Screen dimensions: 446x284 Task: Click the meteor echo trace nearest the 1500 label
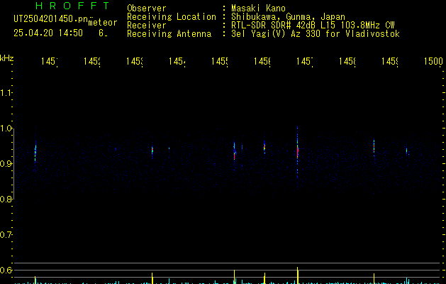tap(407, 151)
